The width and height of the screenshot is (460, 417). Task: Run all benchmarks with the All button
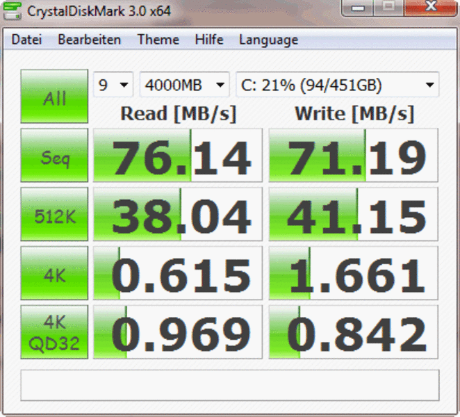point(54,97)
